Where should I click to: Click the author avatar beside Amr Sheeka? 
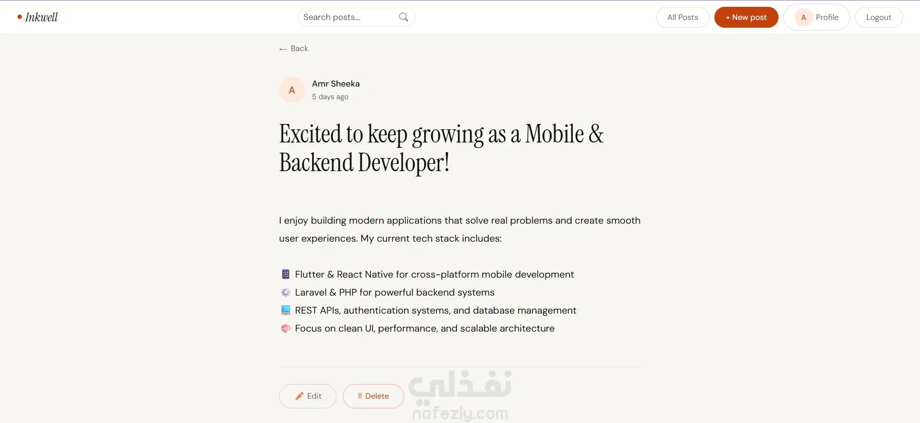pyautogui.click(x=292, y=90)
